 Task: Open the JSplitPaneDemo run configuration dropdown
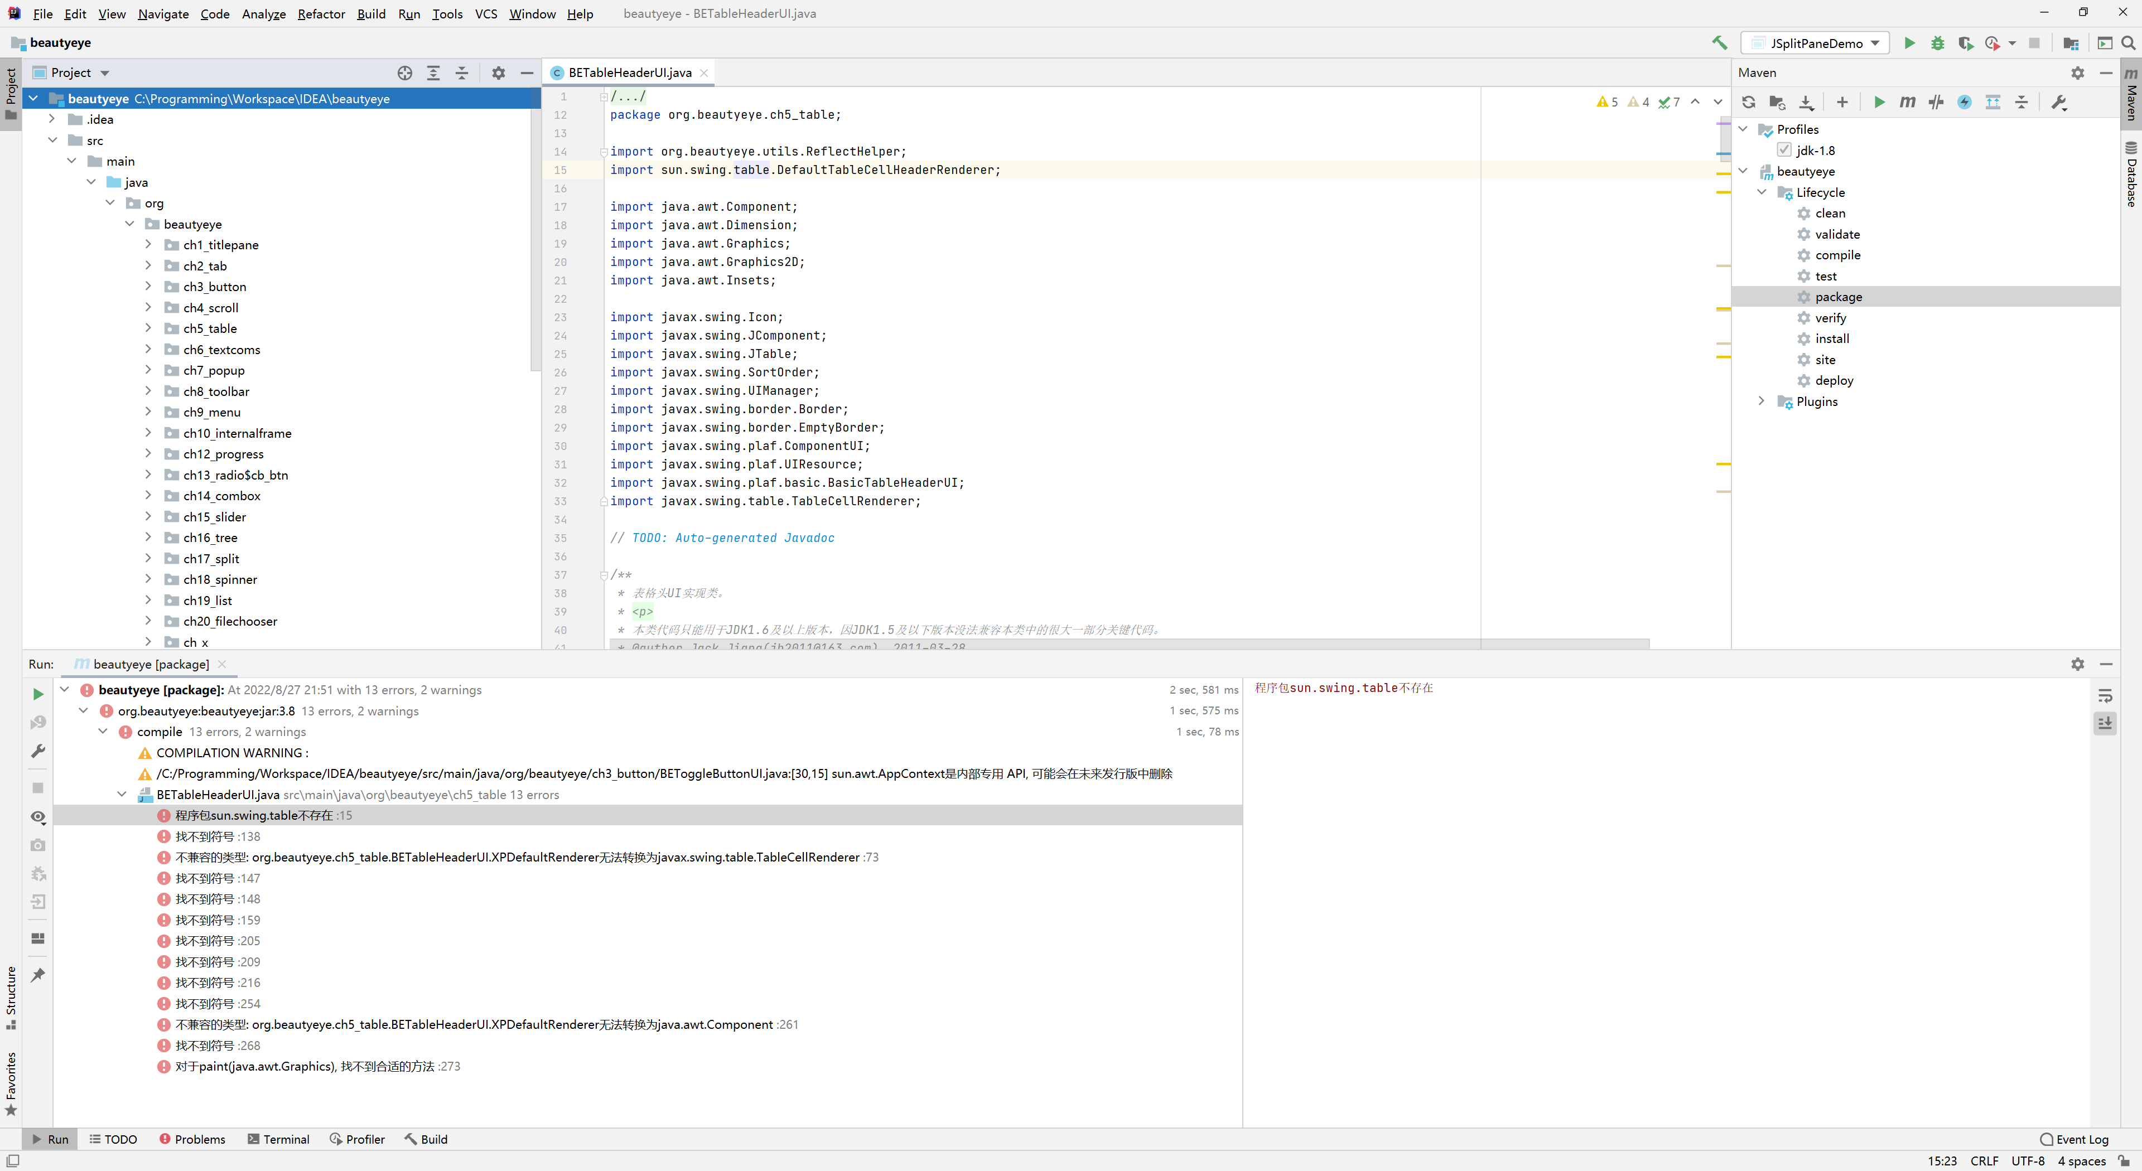(1815, 43)
